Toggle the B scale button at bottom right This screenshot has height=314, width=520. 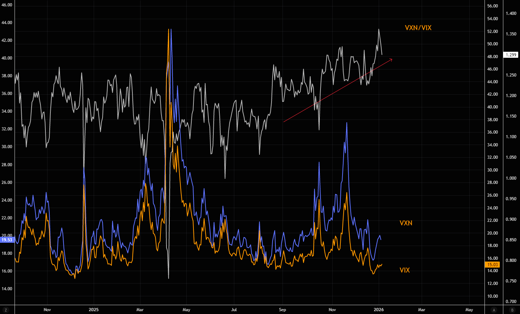pos(512,310)
